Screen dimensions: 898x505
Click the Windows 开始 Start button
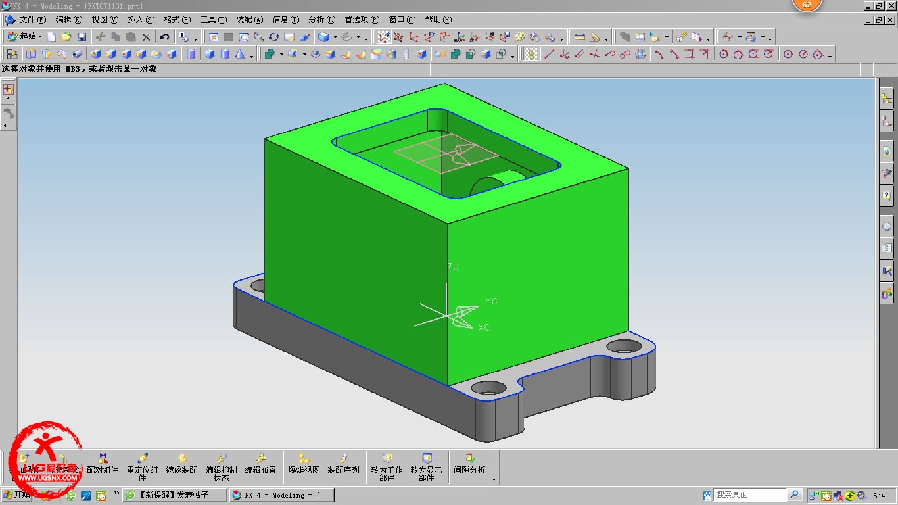17,494
